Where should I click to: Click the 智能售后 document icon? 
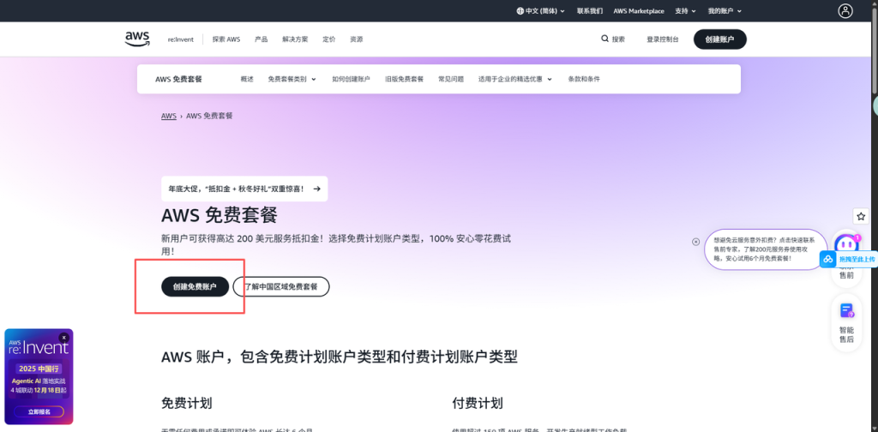click(x=846, y=310)
